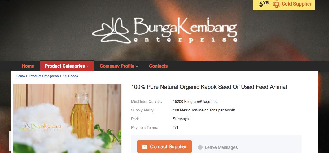
Task: Click the Gold Supplier text label
Action: [296, 4]
